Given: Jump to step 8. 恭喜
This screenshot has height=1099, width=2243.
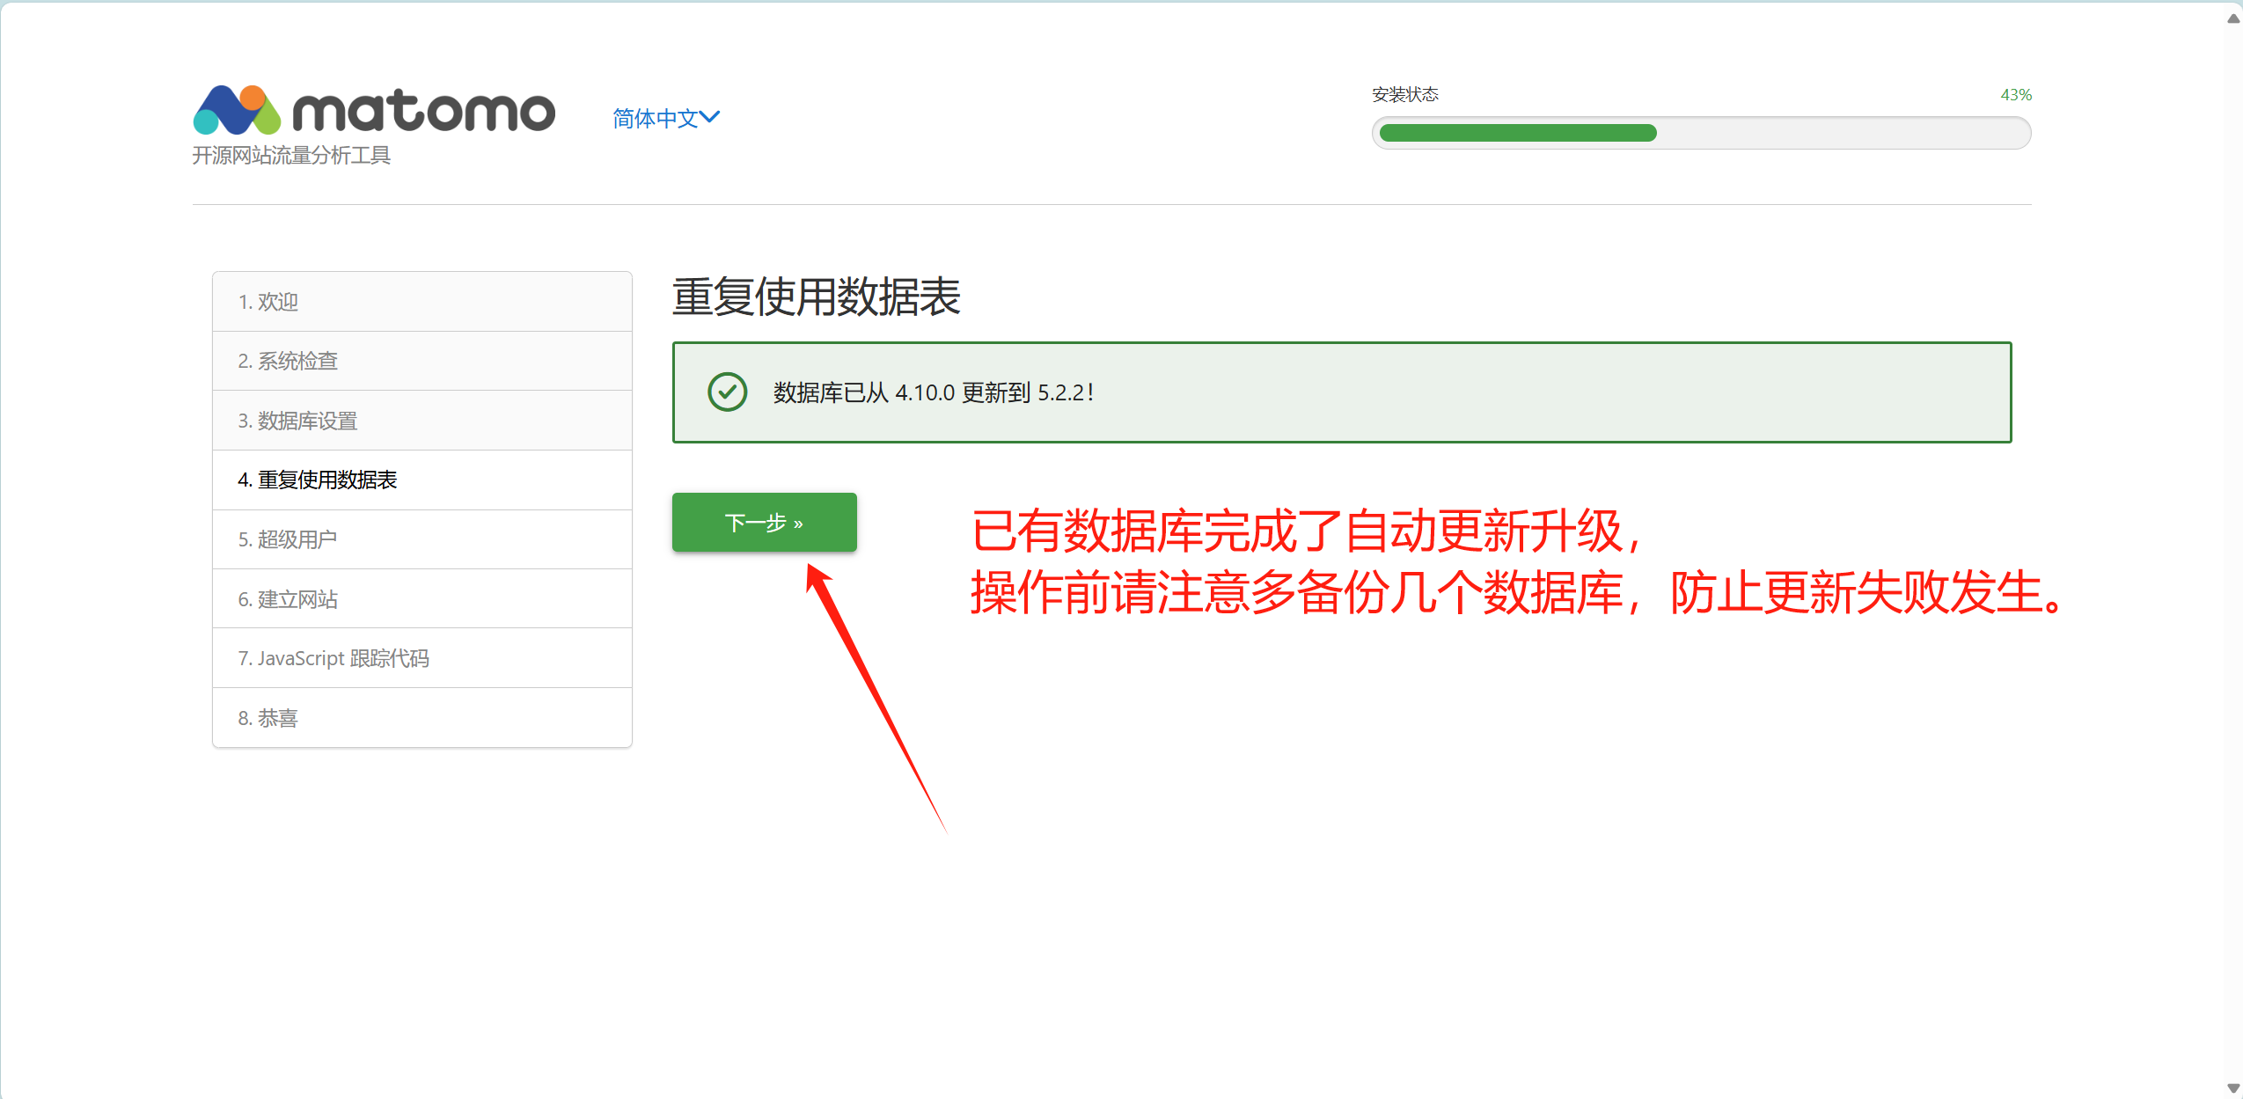Looking at the screenshot, I should pyautogui.click(x=268, y=718).
